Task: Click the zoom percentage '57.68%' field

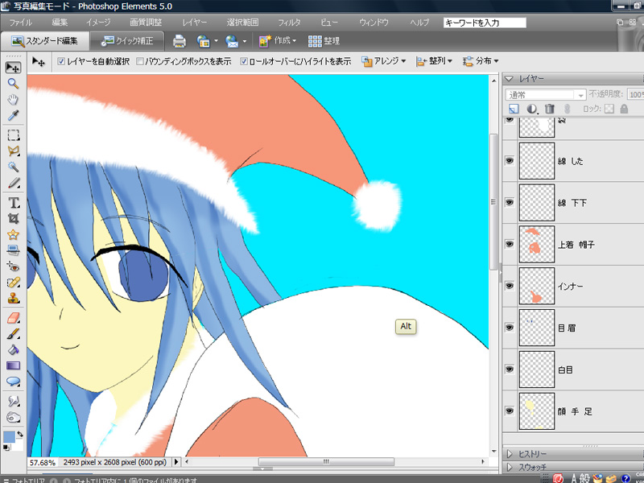Action: coord(43,462)
